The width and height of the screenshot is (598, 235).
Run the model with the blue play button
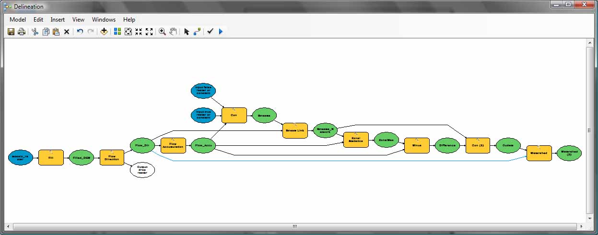pos(221,32)
